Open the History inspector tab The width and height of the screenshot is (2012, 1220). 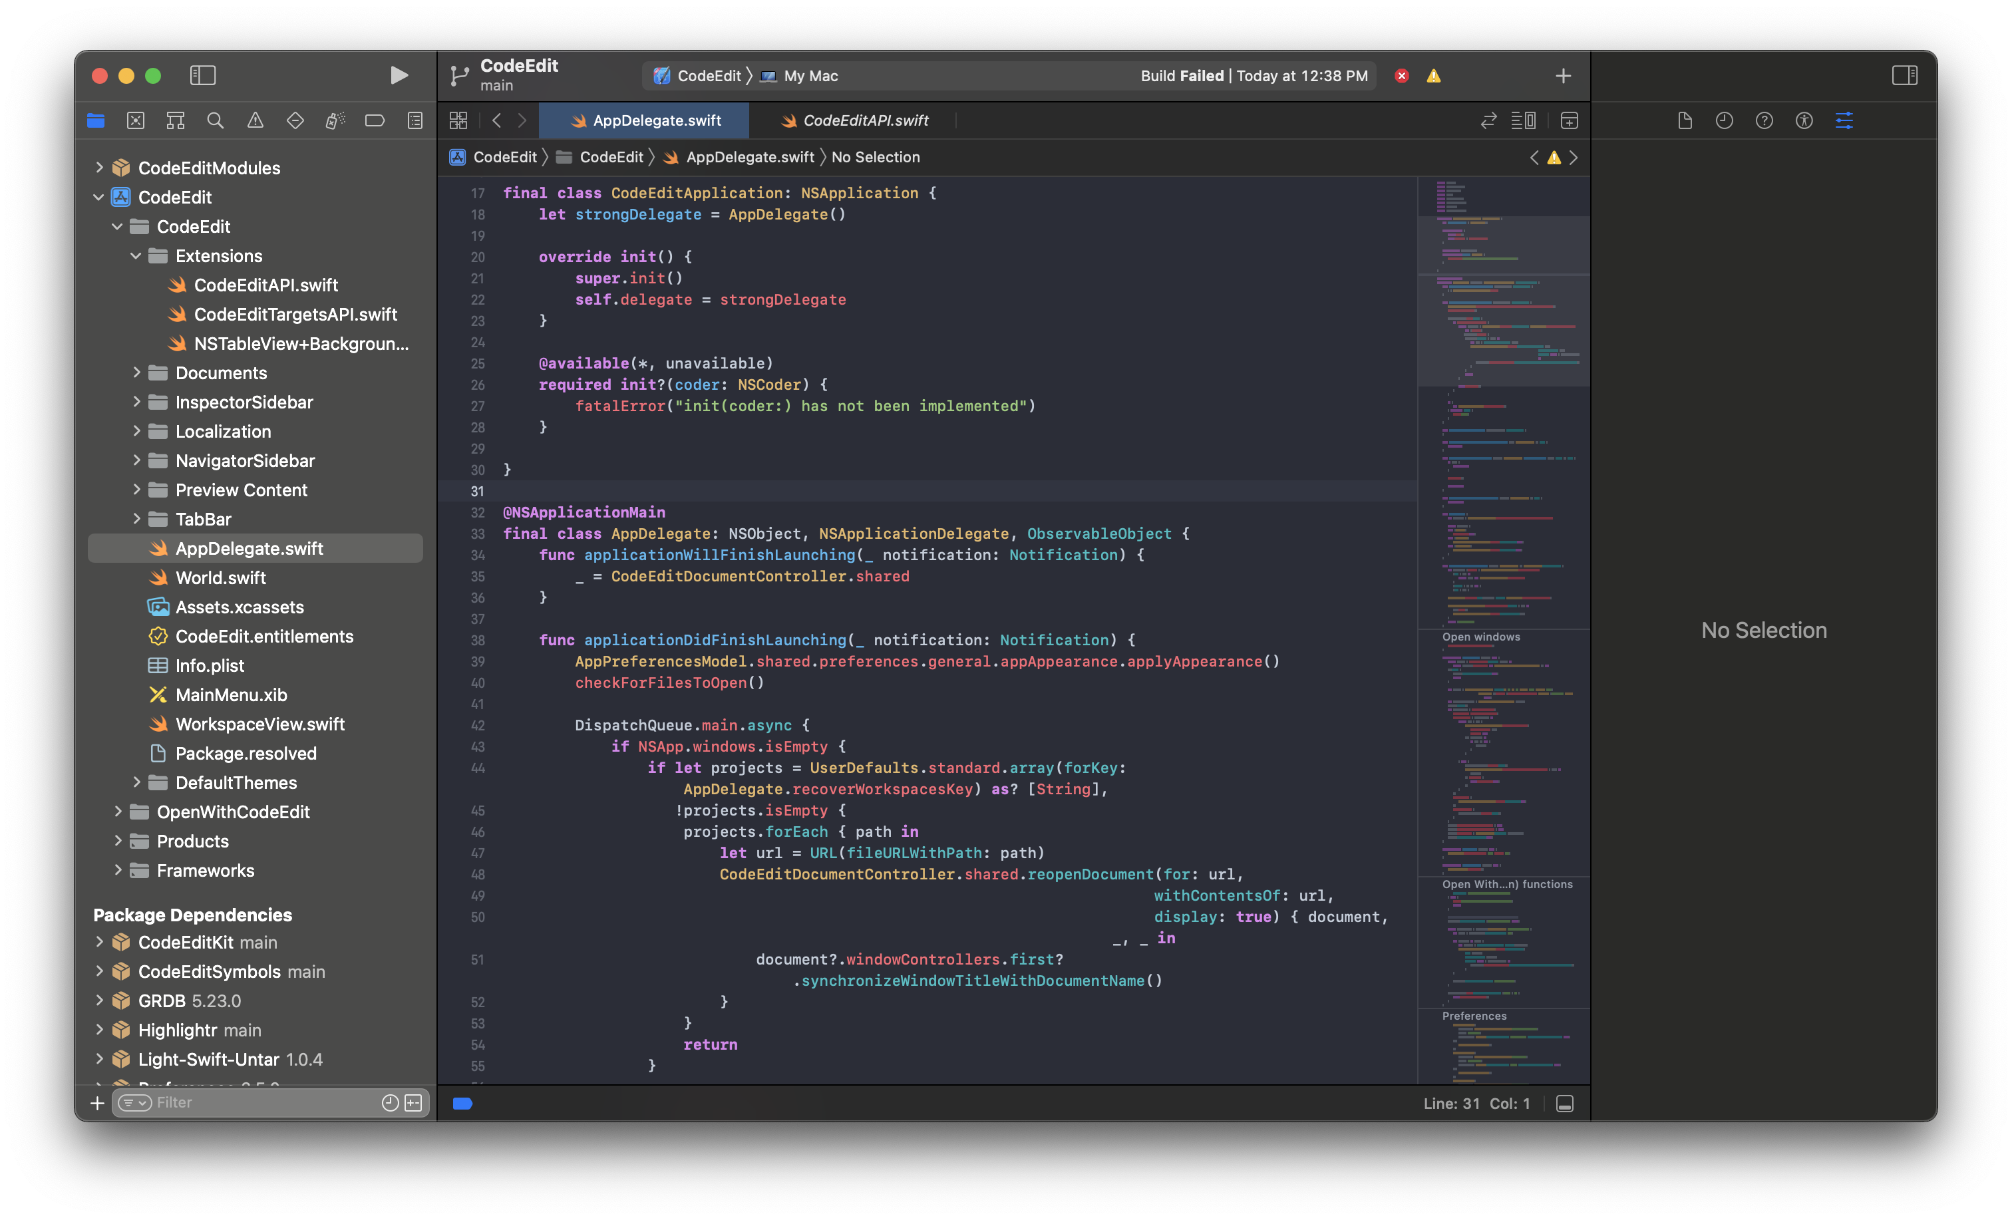coord(1725,121)
